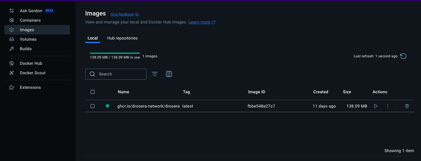This screenshot has width=421, height=161.
Task: Open Docker Scout in the sidebar
Action: click(37, 73)
